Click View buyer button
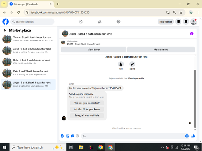 [x=94, y=50]
